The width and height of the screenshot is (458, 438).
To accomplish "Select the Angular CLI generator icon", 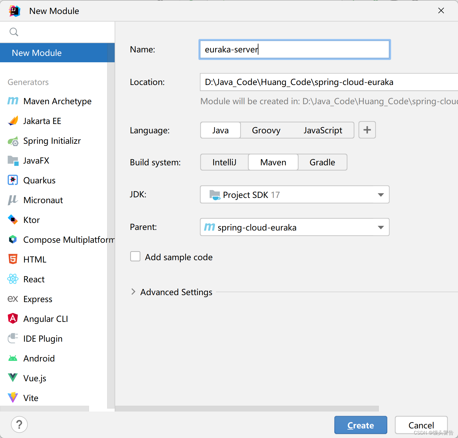I will point(13,319).
